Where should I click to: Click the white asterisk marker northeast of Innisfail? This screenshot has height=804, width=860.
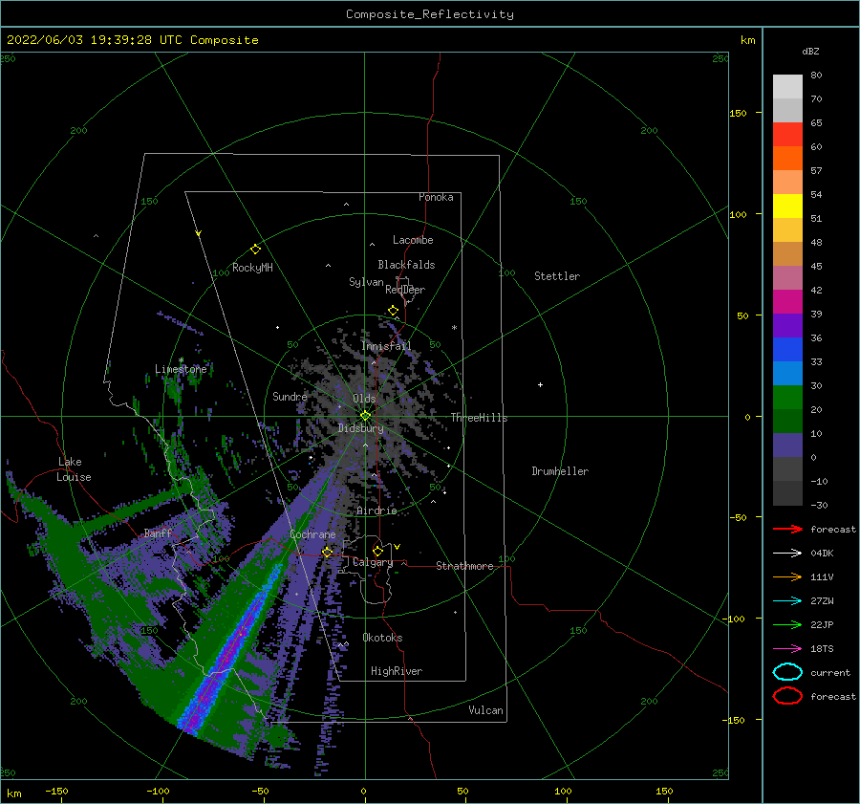click(x=454, y=328)
